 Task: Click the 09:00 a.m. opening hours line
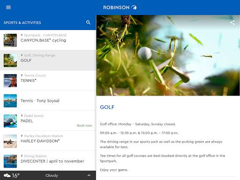click(x=139, y=133)
